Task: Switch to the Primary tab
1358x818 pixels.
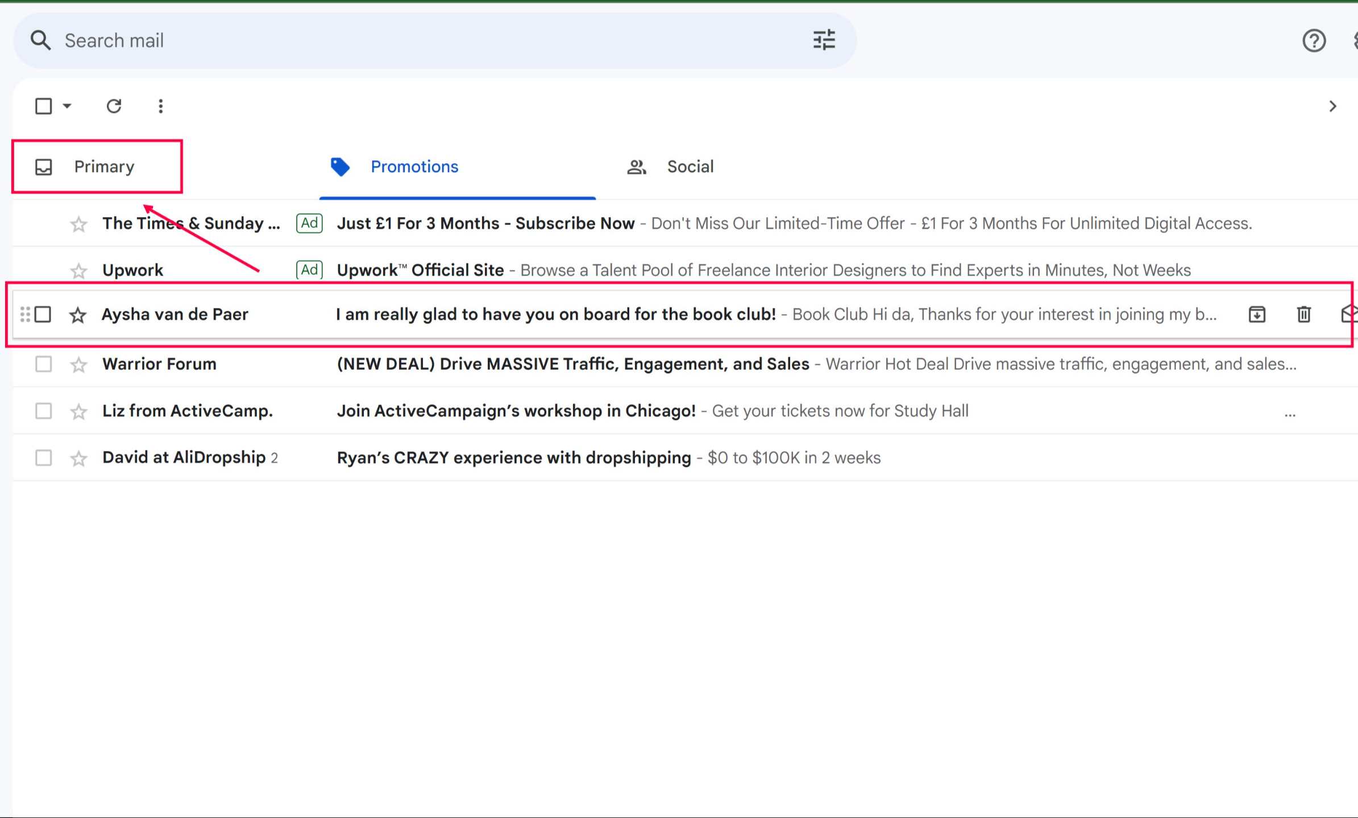Action: (x=98, y=166)
